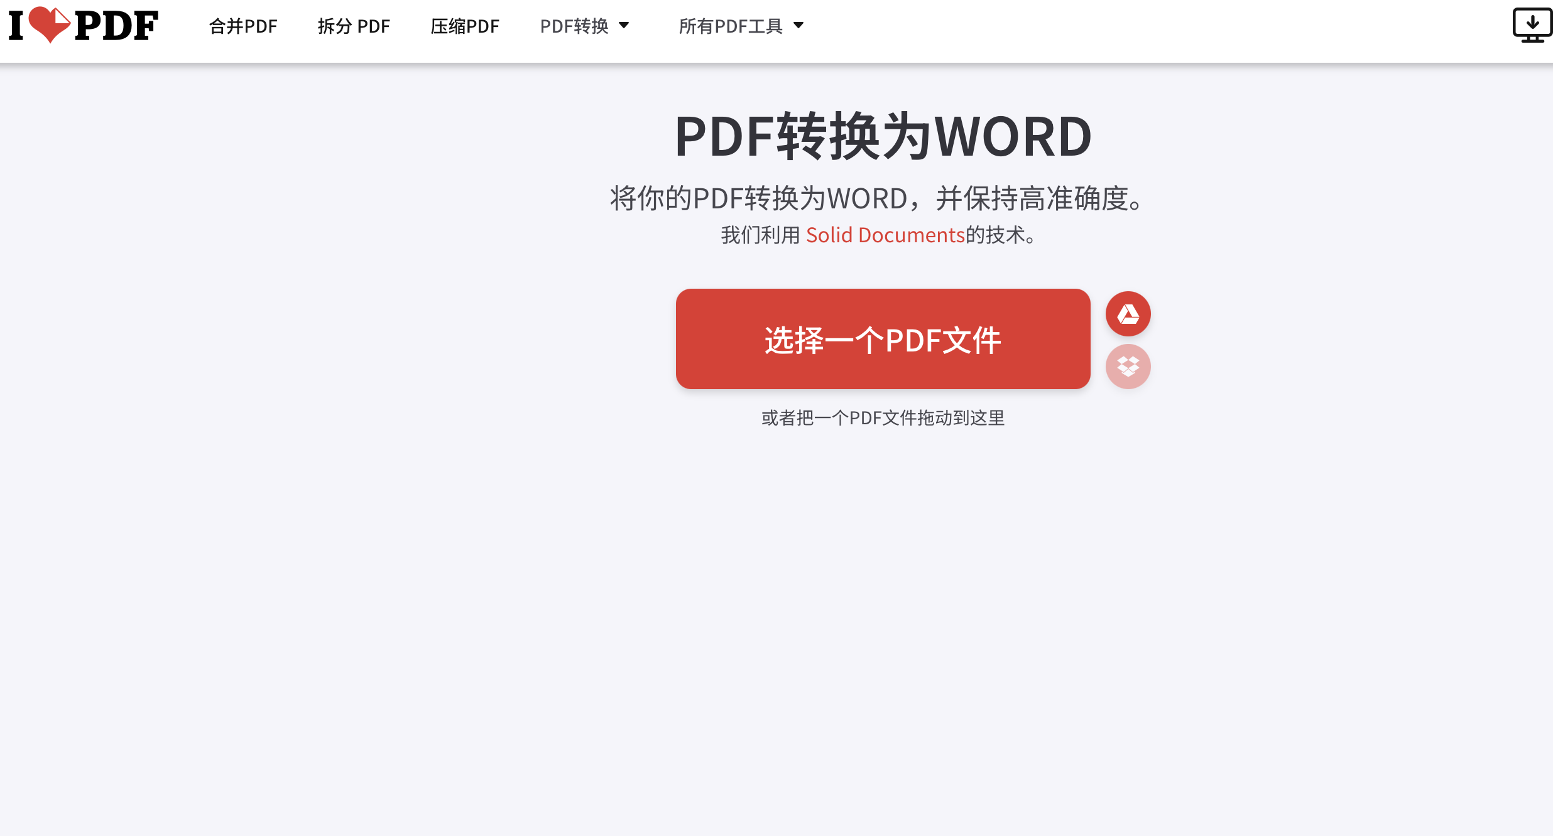
Task: Click the 我们利用 text before link
Action: pyautogui.click(x=760, y=235)
